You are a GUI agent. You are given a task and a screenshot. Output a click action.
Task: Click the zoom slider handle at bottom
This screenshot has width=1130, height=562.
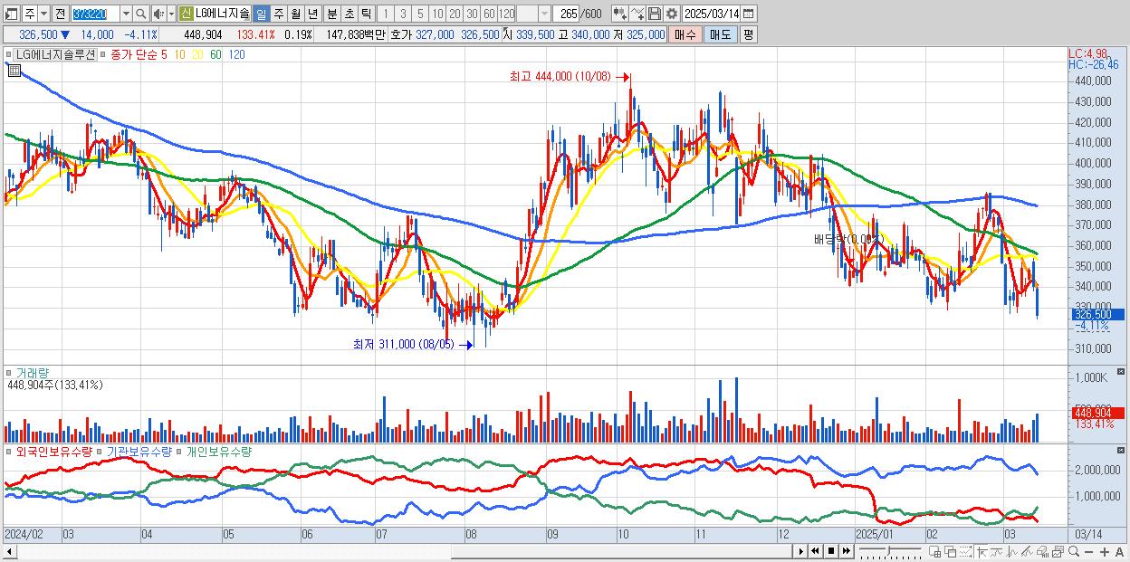click(889, 550)
